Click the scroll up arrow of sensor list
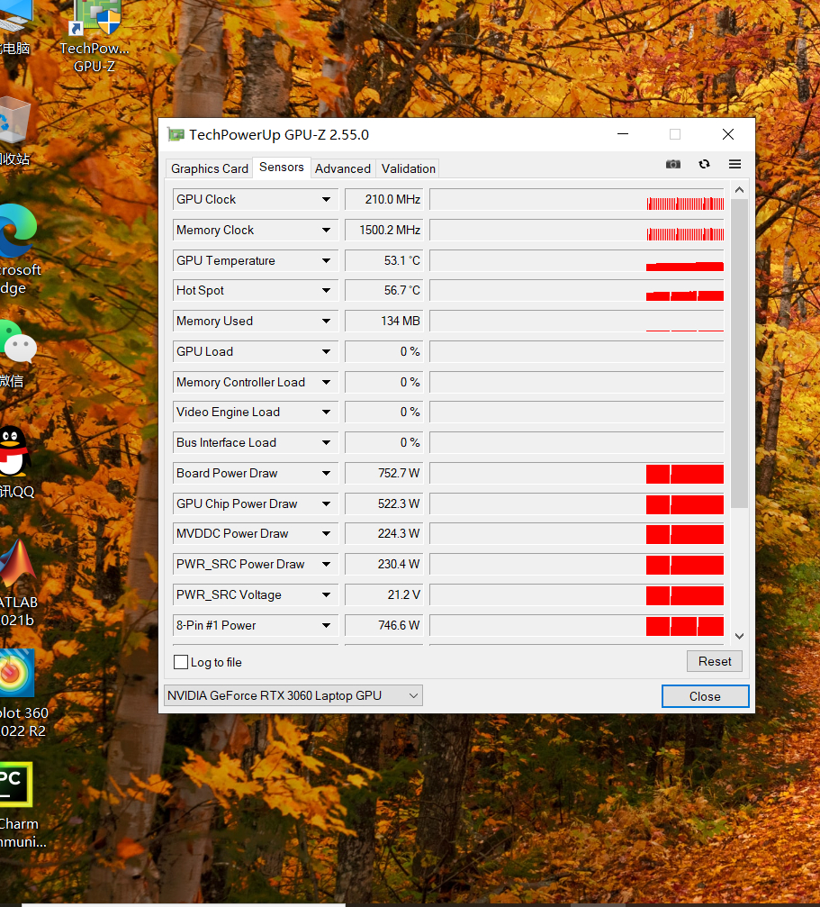The image size is (820, 907). [x=739, y=190]
